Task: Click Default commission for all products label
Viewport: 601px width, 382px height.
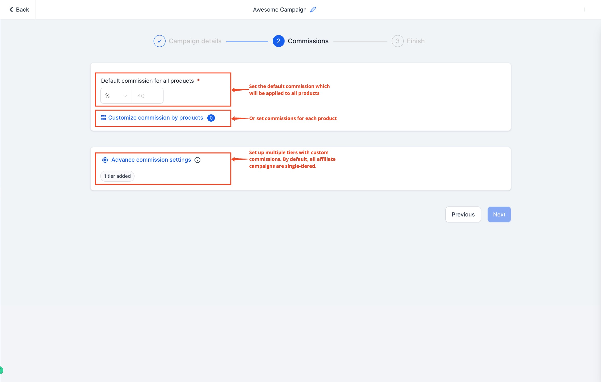Action: click(x=147, y=81)
